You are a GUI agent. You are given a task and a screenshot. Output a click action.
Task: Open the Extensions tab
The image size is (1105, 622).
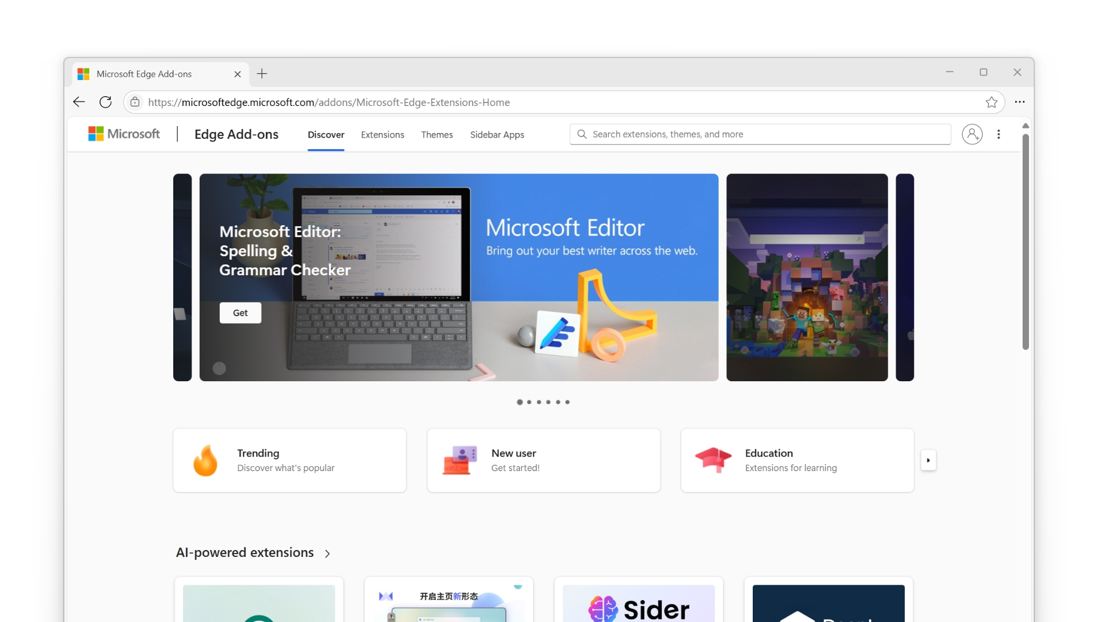pyautogui.click(x=382, y=134)
